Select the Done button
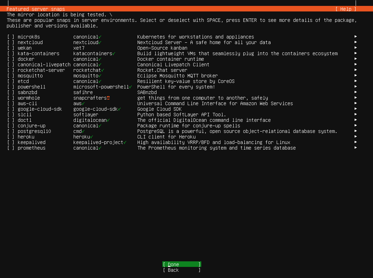This screenshot has width=373, height=278. coord(181,264)
